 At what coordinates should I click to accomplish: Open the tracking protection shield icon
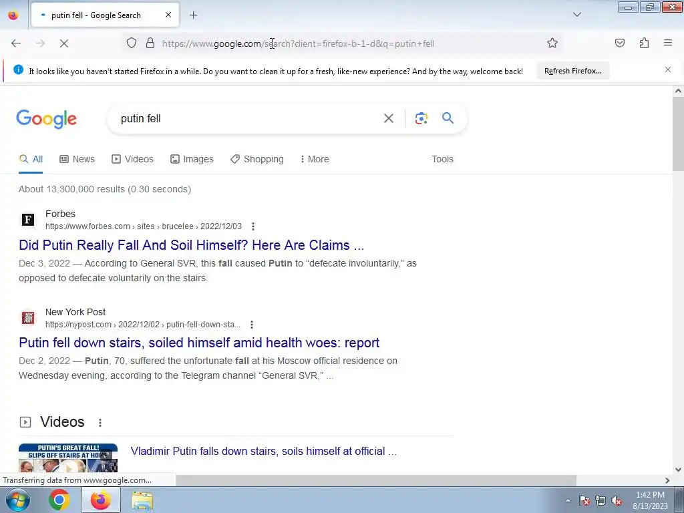coord(132,43)
